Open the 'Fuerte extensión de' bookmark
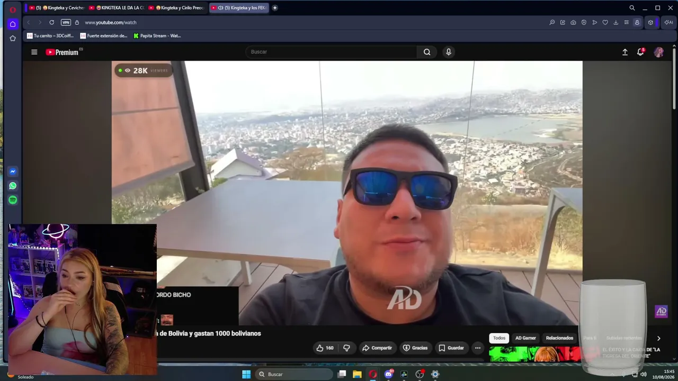Viewport: 678px width, 381px height. 104,36
